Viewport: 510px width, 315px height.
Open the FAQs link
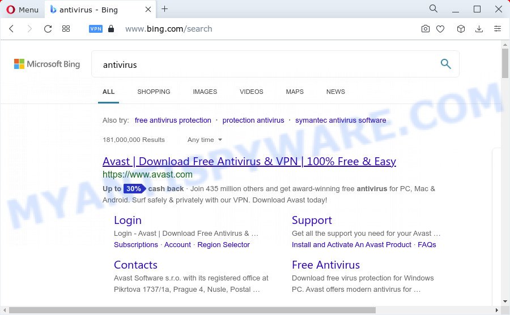tap(427, 244)
